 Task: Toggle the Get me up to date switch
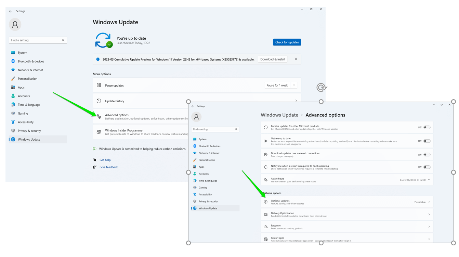coord(427,141)
